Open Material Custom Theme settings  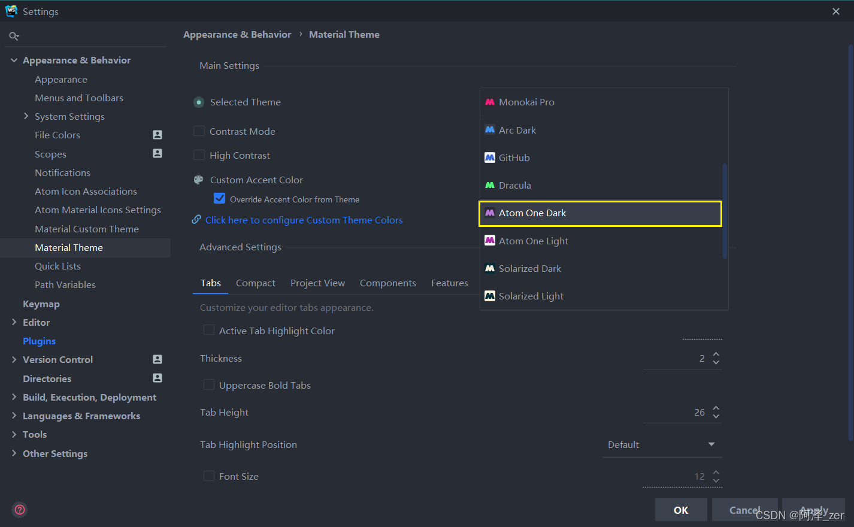[x=87, y=229]
